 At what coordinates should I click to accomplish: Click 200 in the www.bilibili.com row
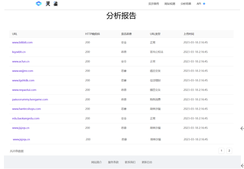[x=87, y=43]
